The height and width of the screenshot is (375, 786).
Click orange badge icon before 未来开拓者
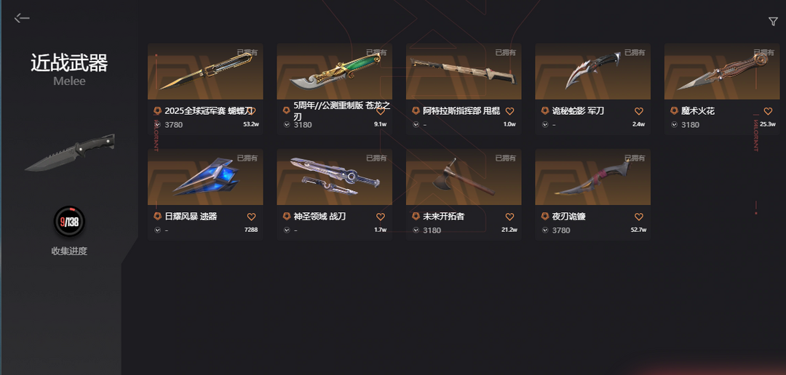coord(416,217)
